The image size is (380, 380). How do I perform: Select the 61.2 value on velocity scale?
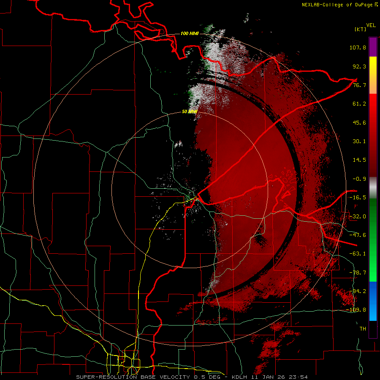[x=359, y=104]
